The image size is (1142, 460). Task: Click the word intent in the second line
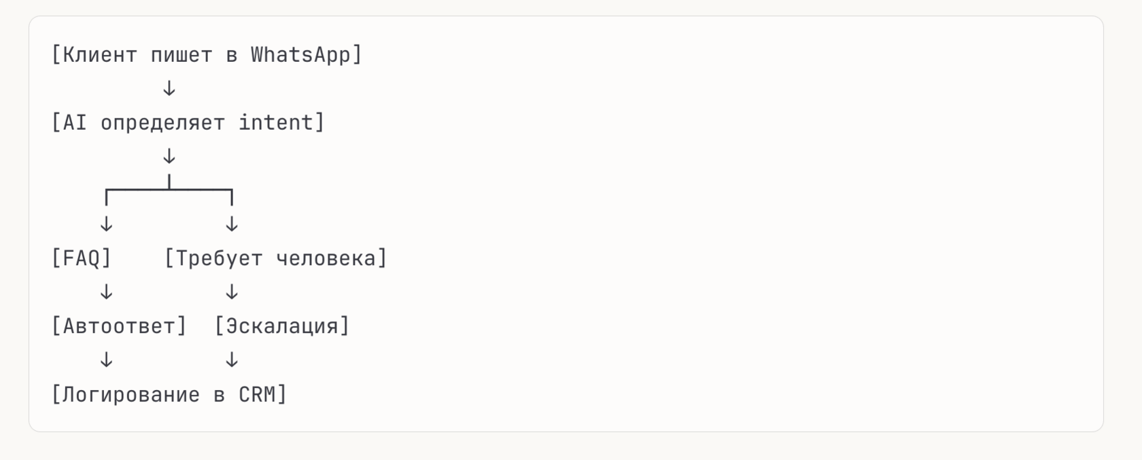click(x=275, y=122)
